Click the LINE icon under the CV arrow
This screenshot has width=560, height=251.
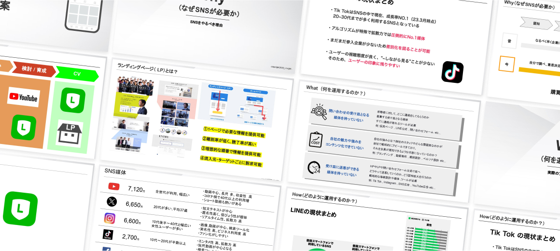tap(73, 100)
